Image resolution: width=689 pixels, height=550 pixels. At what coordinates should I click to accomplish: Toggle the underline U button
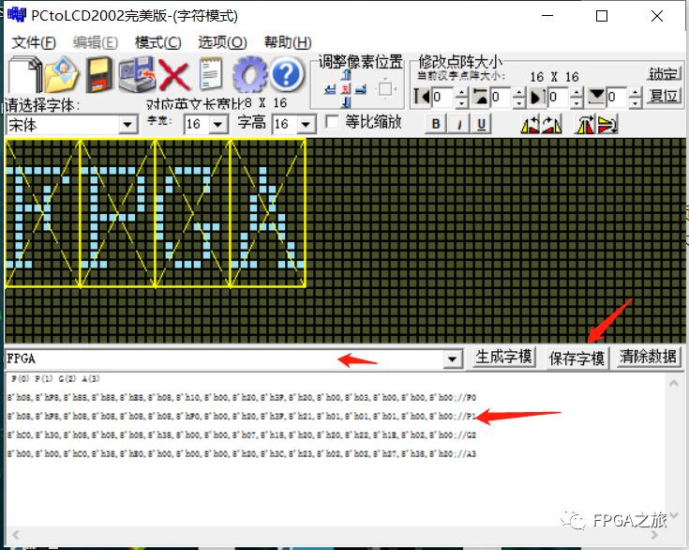point(482,124)
